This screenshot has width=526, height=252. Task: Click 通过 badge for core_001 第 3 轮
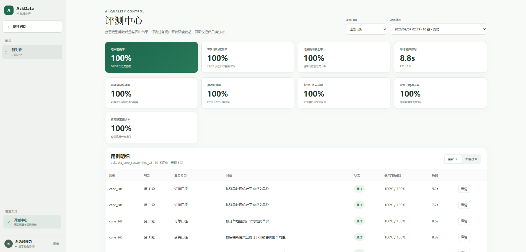(359, 221)
